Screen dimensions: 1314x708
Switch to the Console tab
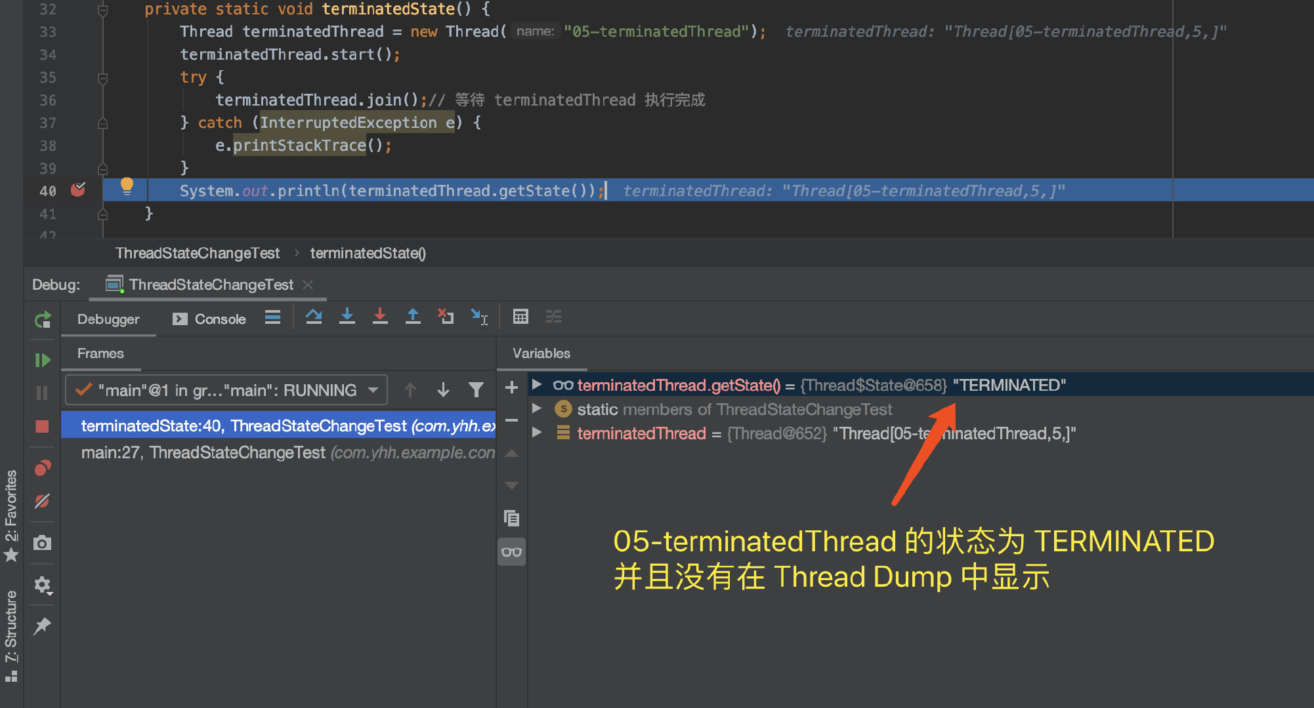coord(210,319)
